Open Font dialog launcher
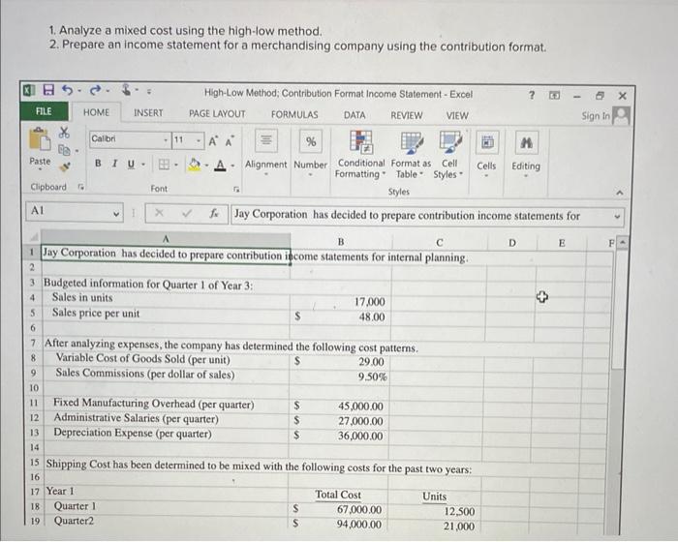The image size is (678, 542). click(x=235, y=189)
